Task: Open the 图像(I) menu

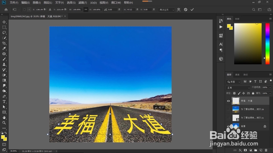Action: tap(37, 3)
